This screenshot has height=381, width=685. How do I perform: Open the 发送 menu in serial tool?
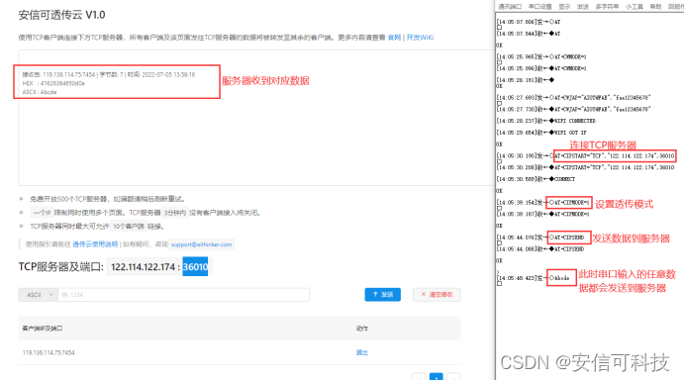(x=582, y=7)
